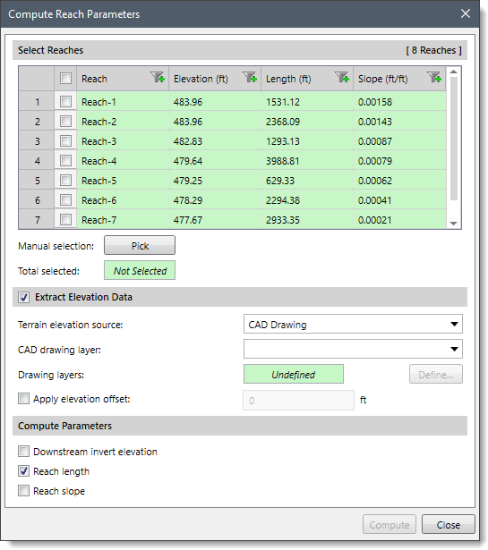488x550 pixels.
Task: Open the Slope (ft/ft) column filter icon
Action: [x=434, y=77]
